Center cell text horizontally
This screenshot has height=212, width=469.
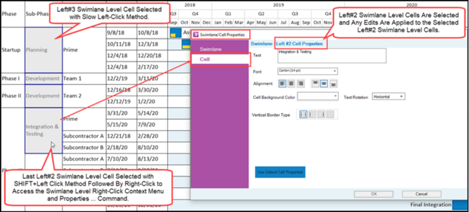[x=291, y=84]
